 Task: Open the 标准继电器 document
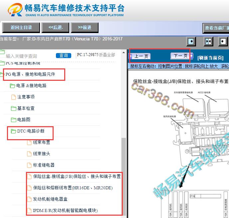pos(44,165)
